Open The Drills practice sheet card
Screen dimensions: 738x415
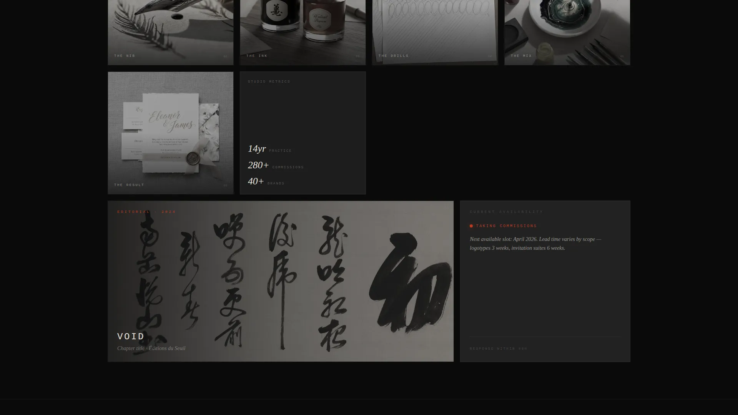point(435,32)
